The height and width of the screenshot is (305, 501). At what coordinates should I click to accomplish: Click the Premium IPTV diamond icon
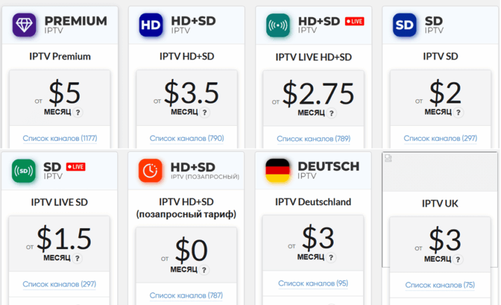tap(24, 25)
